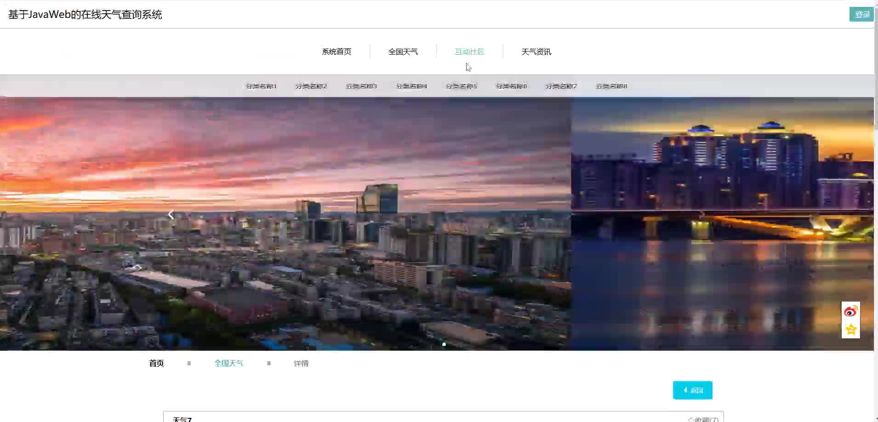Image resolution: width=878 pixels, height=422 pixels.
Task: Go to 互动社区 in navigation
Action: [469, 51]
